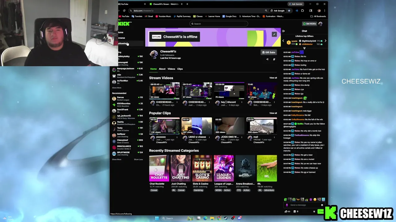Click the orange W quick emote
The width and height of the screenshot is (396, 222).
[298, 199]
